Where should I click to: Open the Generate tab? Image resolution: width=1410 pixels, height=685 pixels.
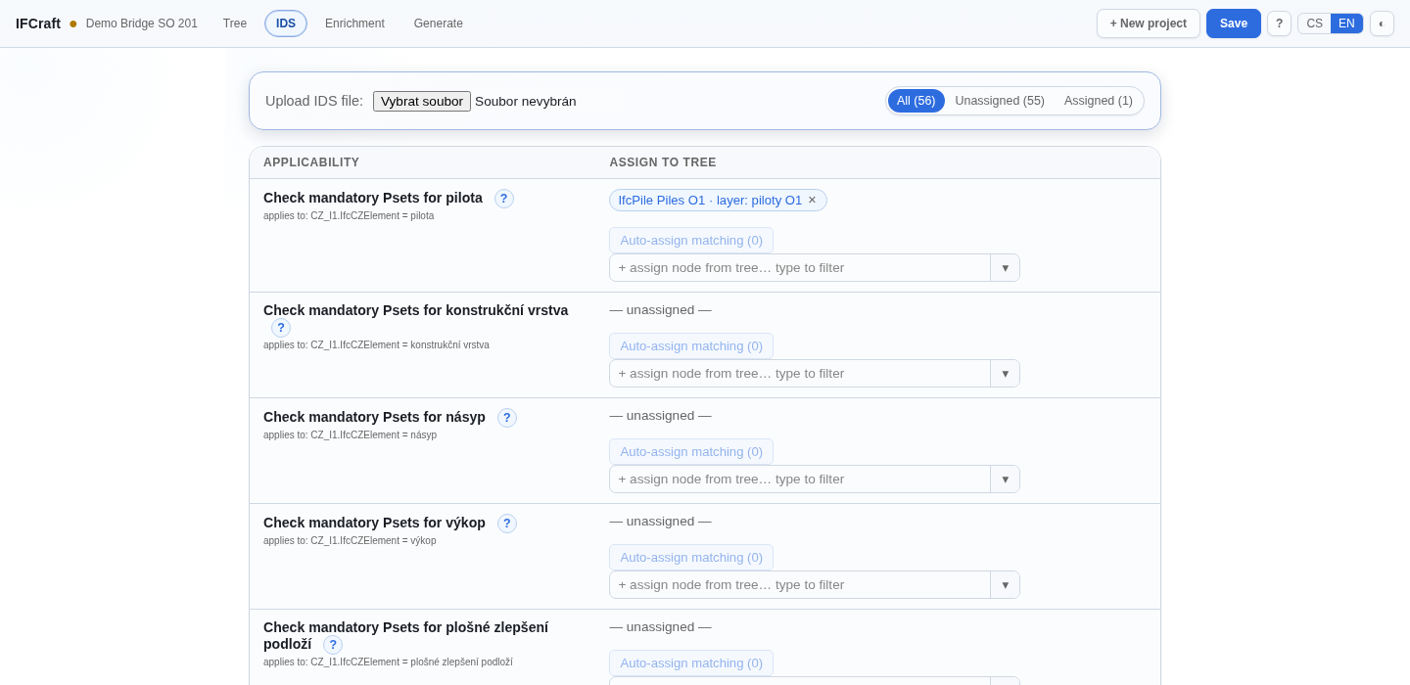click(x=439, y=23)
